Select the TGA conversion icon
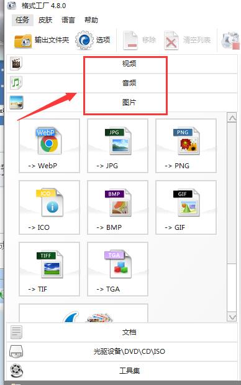Screen dimensions: 241x385 coord(118,264)
